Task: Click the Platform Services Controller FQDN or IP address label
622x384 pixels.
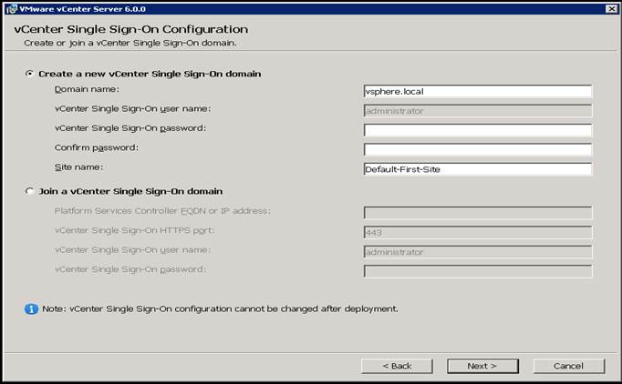Action: click(162, 211)
